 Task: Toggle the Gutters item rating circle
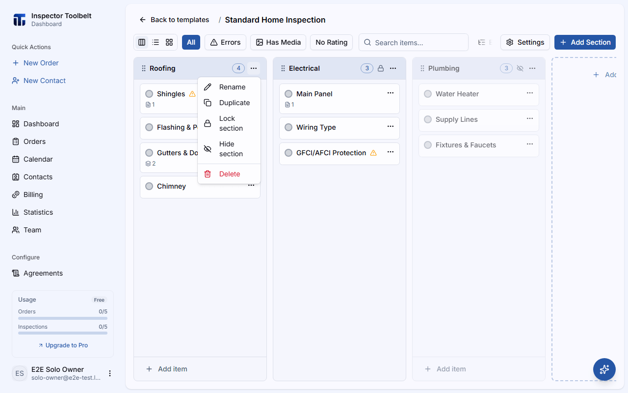[x=149, y=153]
